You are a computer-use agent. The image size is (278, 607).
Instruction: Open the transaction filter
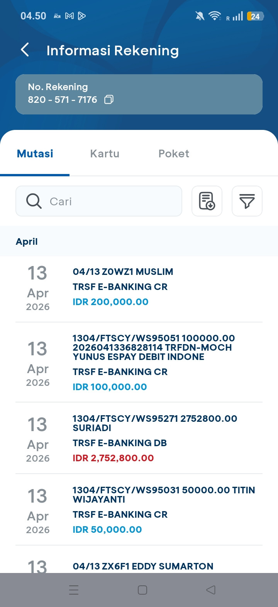coord(247,201)
